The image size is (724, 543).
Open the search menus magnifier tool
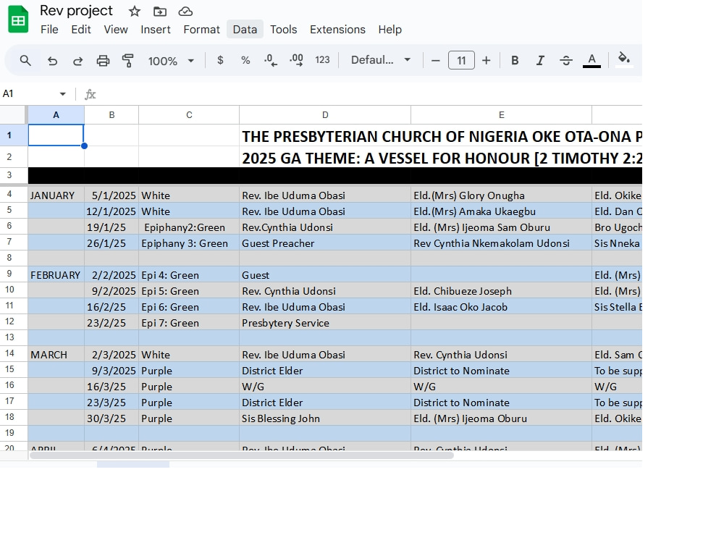coord(25,61)
